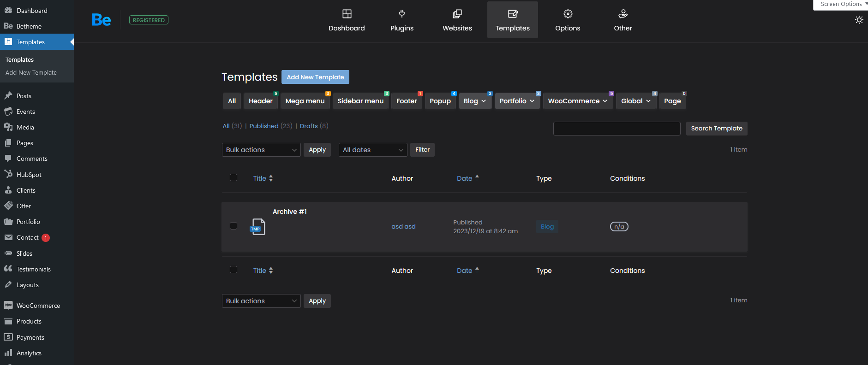Toggle light mode with the sun icon

pyautogui.click(x=859, y=20)
